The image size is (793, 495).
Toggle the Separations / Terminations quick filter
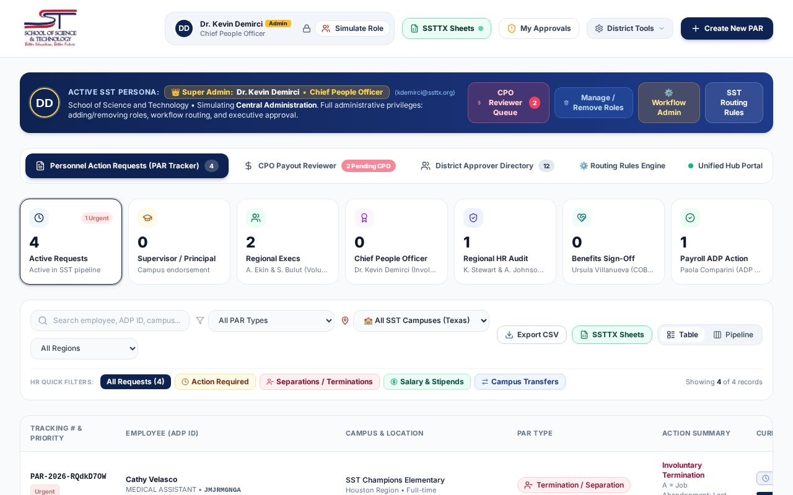320,382
